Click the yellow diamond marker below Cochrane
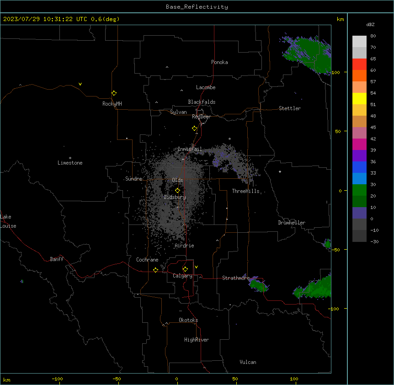 [155, 270]
